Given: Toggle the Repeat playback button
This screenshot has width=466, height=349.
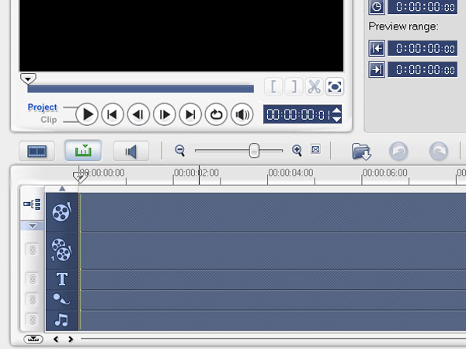Looking at the screenshot, I should pos(216,114).
